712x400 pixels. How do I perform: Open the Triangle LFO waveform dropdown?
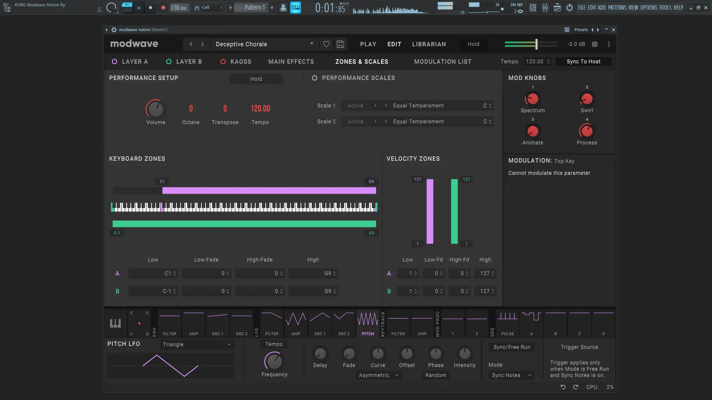tap(197, 344)
